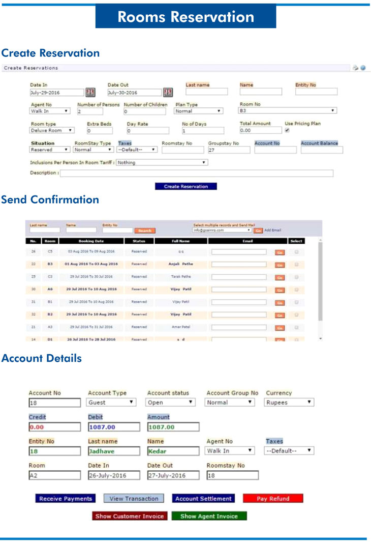The height and width of the screenshot is (544, 371).
Task: Open the Agent No dropdown in Account Details
Action: [230, 451]
